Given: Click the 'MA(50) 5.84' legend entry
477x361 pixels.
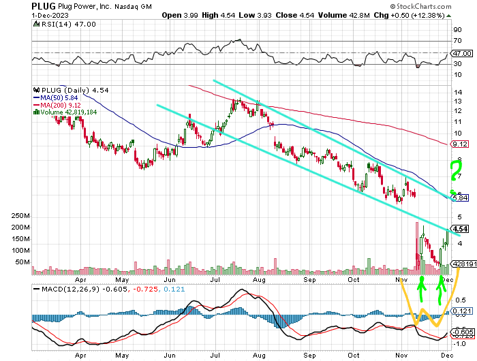Looking at the screenshot, I should coord(59,98).
